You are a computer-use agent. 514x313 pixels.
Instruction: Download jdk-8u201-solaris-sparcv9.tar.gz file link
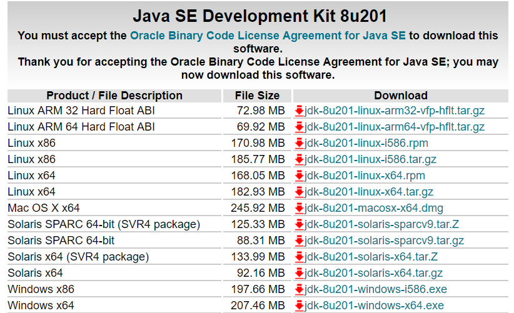point(384,241)
